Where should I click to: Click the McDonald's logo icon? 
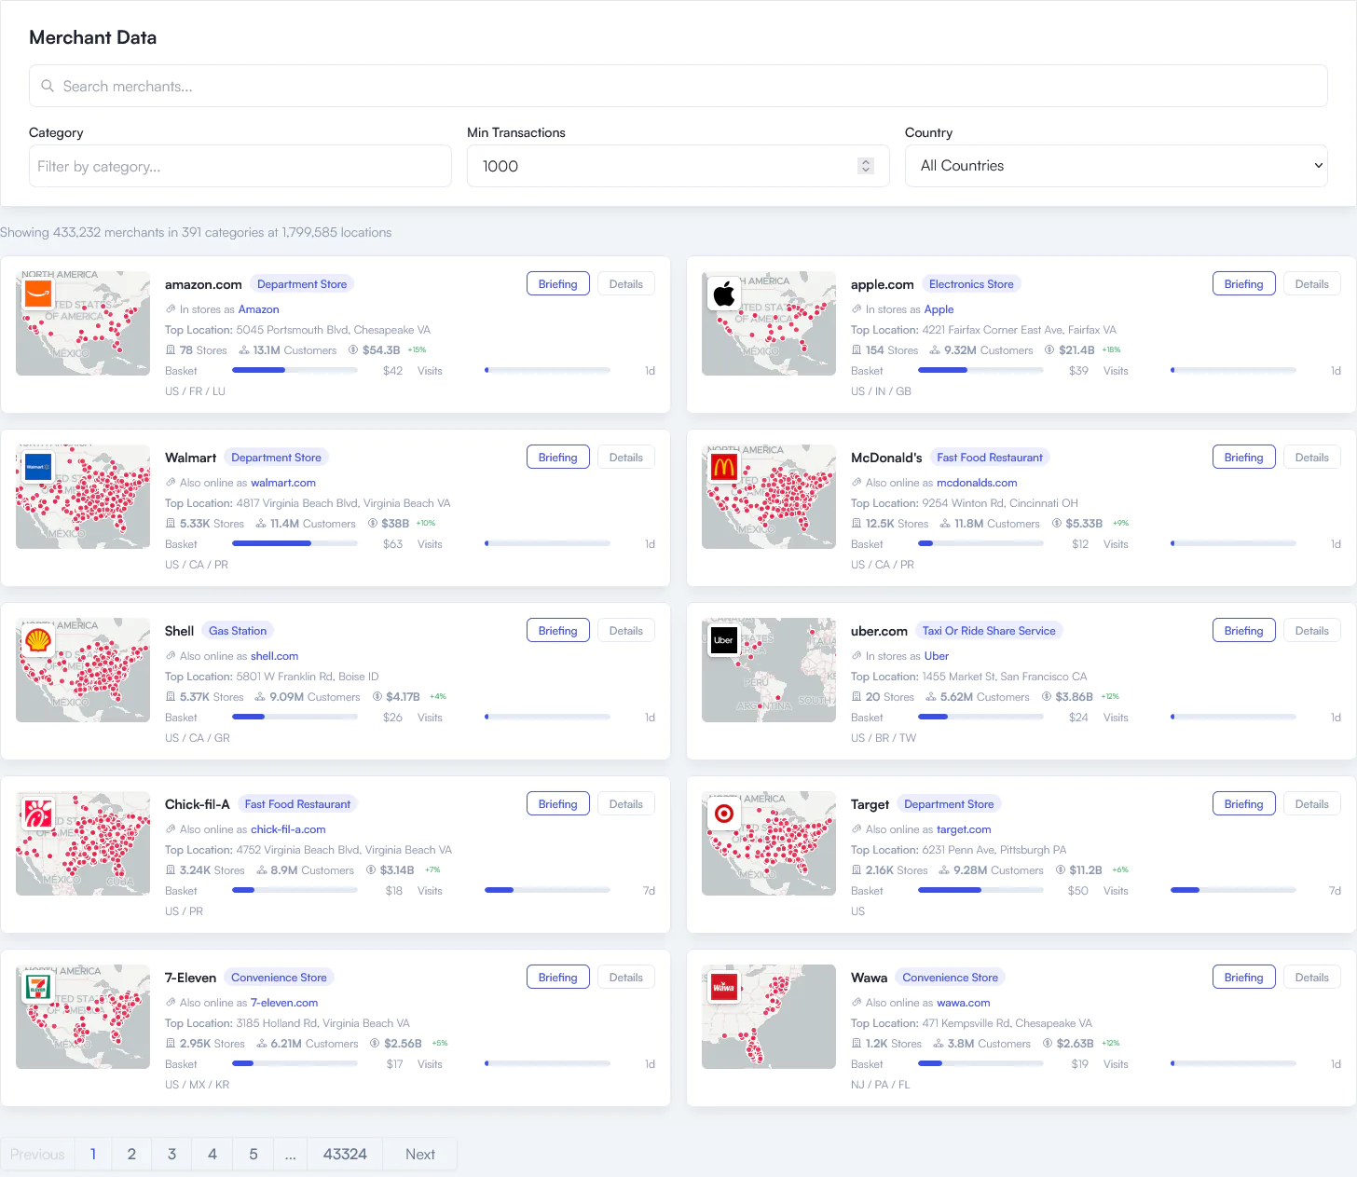(724, 467)
